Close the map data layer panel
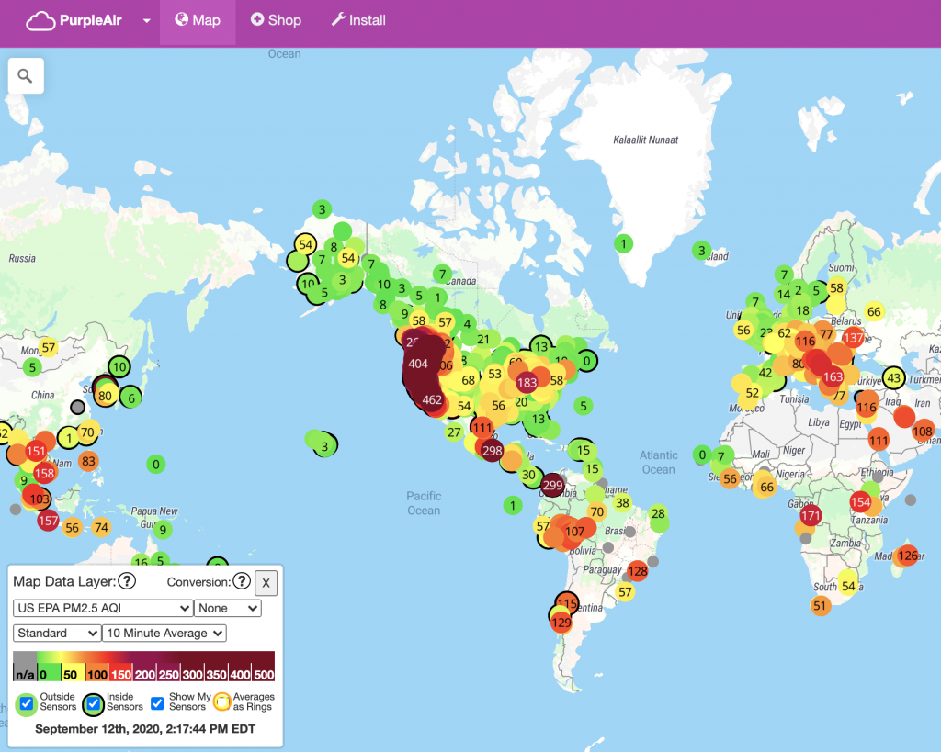941x752 pixels. pyautogui.click(x=265, y=582)
